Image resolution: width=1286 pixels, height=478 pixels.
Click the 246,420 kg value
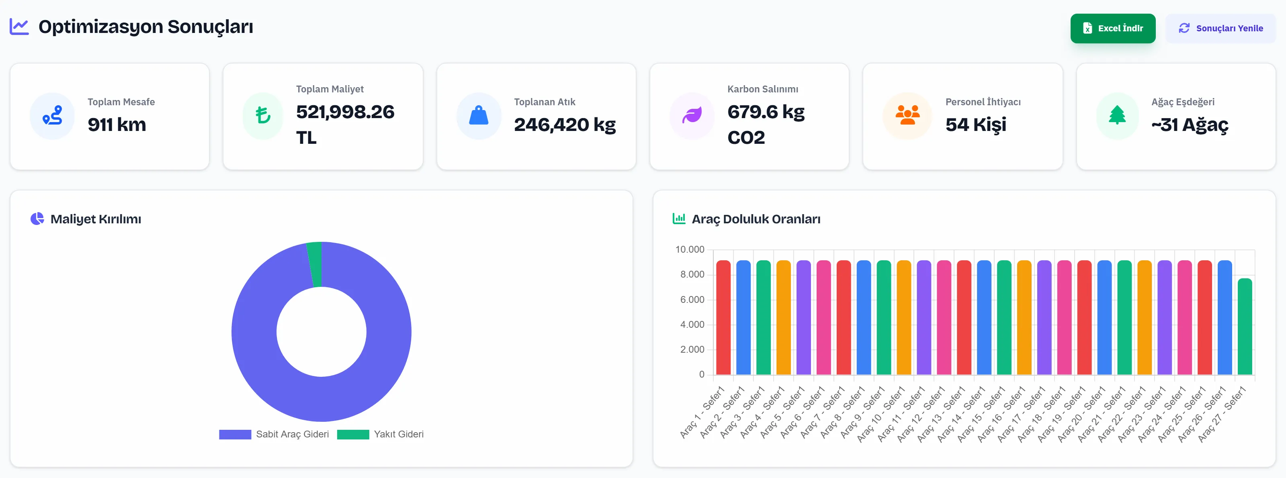565,125
